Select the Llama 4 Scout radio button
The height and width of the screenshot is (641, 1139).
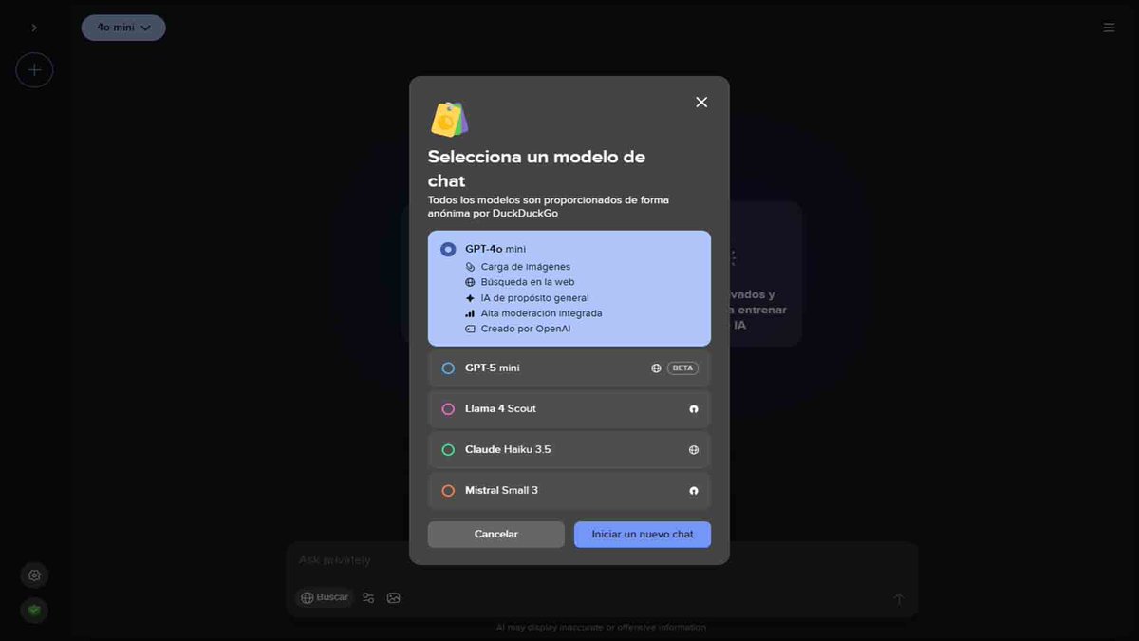click(x=448, y=408)
